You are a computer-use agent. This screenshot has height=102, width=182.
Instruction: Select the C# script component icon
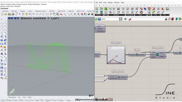point(141,9)
